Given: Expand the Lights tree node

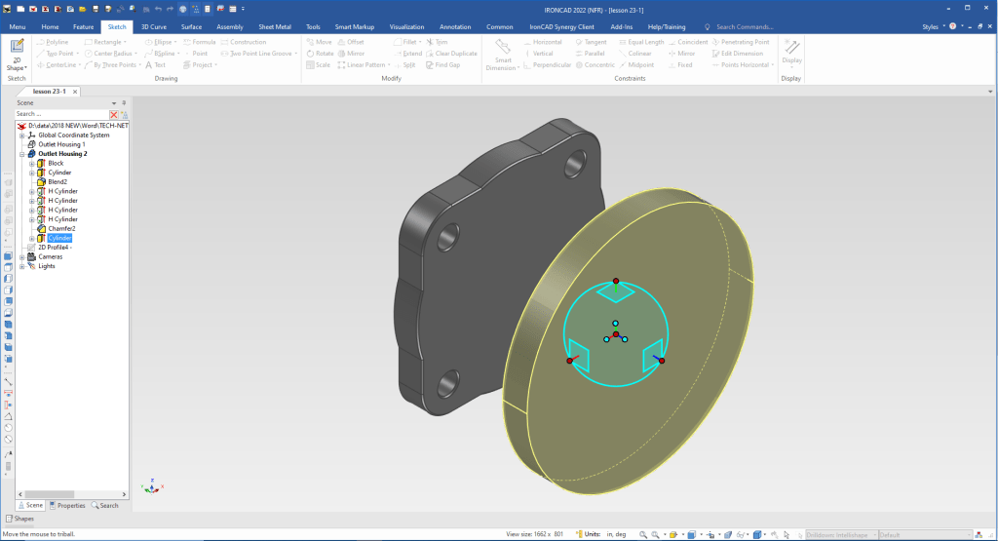Looking at the screenshot, I should coord(21,266).
